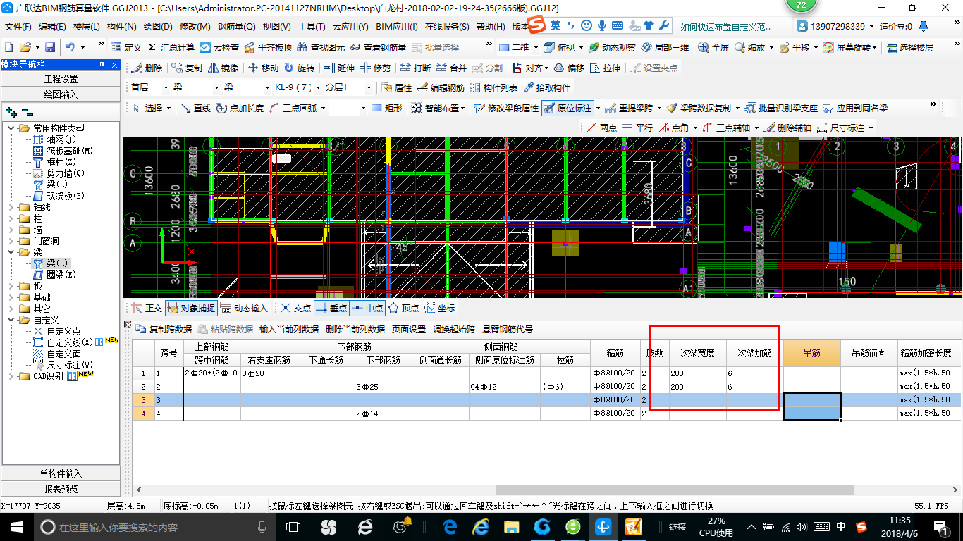Click 拾取构件 pick component eyedropper
Image resolution: width=963 pixels, height=541 pixels.
pyautogui.click(x=547, y=88)
